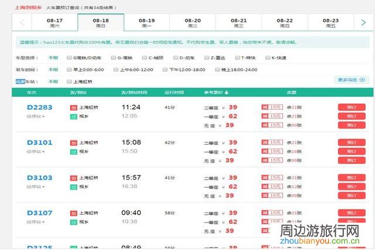This screenshot has height=250, width=375.
Task: Enable the 早上0:00-6:00 departure filter
Action: pyautogui.click(x=69, y=70)
